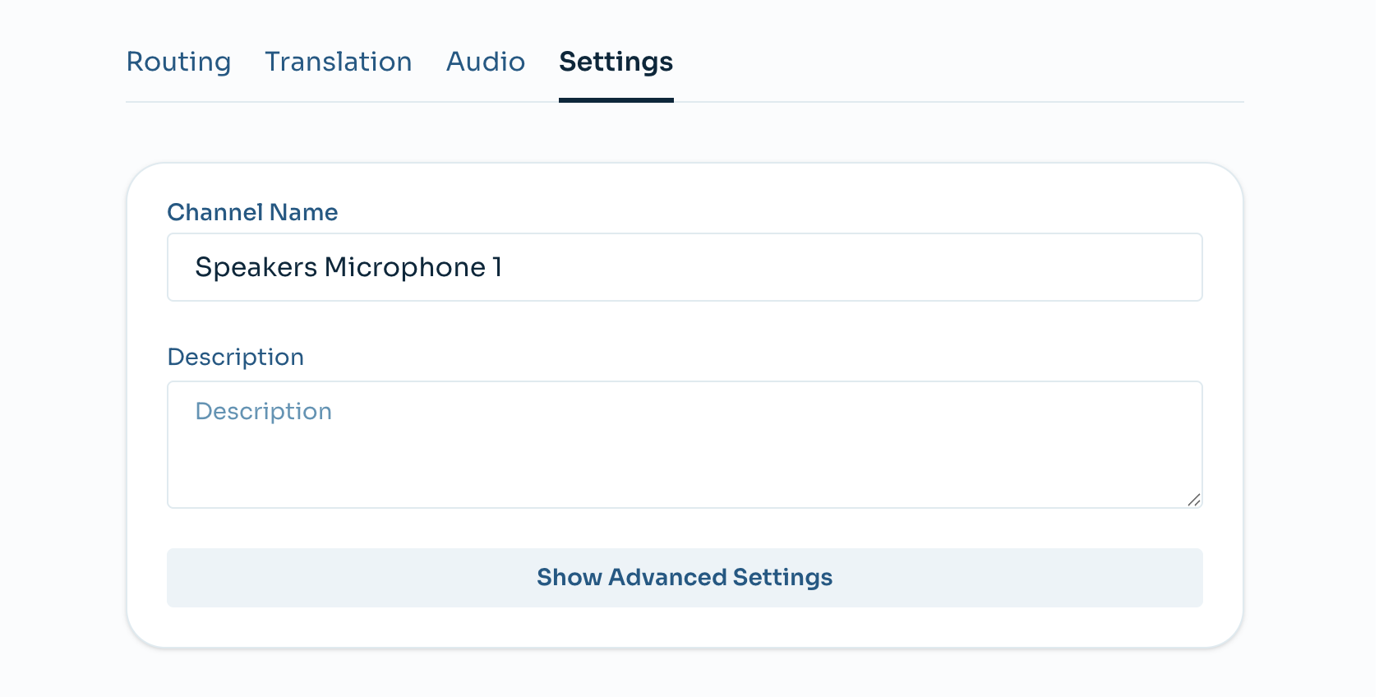Place cursor in Speakers Microphone 1 field

(684, 267)
